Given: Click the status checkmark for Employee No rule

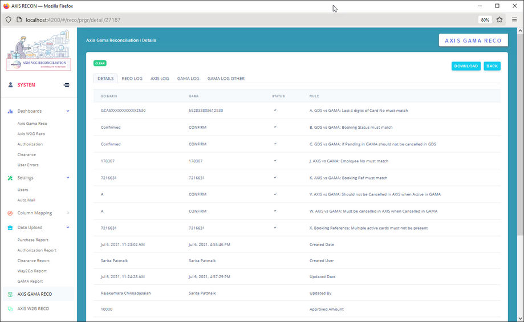Looking at the screenshot, I should pyautogui.click(x=275, y=161).
